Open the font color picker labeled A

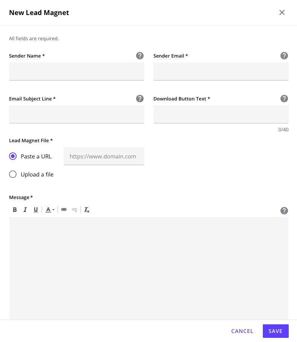point(47,210)
